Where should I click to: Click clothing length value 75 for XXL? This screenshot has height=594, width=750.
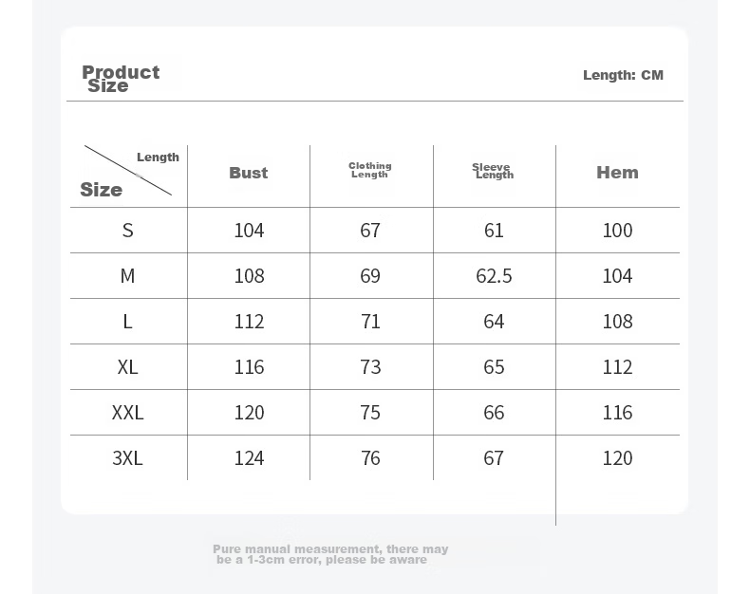coord(370,413)
